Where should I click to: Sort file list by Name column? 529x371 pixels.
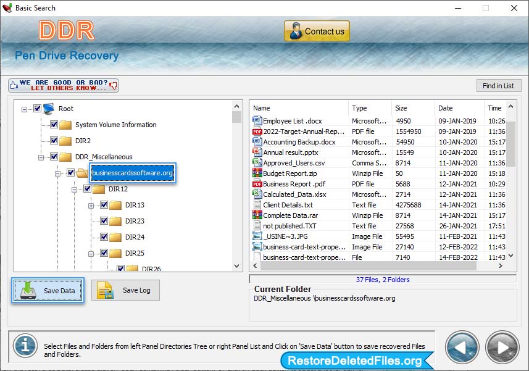click(x=299, y=108)
